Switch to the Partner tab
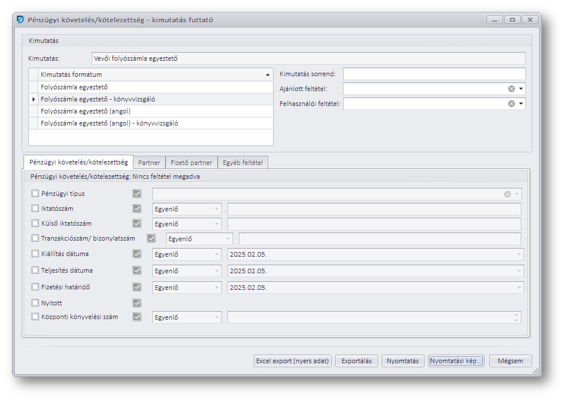 [x=149, y=163]
